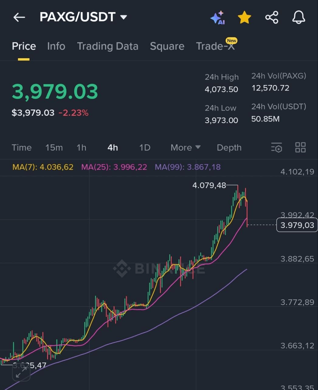Expand the PAXG/USDT pair dropdown
Screen dimensions: 318x390
click(x=123, y=17)
